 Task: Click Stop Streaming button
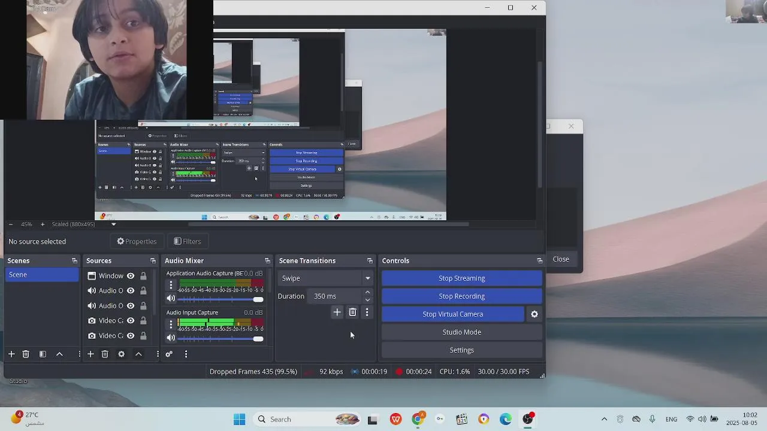(462, 278)
